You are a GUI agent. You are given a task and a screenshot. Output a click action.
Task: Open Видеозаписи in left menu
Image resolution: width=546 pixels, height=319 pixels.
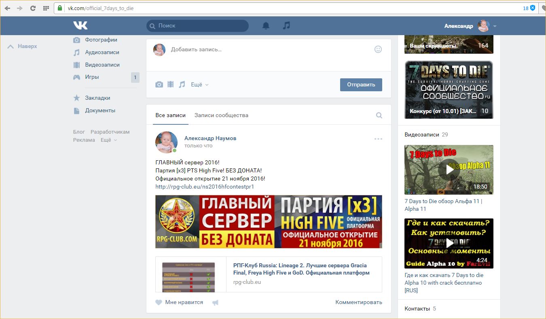(102, 65)
